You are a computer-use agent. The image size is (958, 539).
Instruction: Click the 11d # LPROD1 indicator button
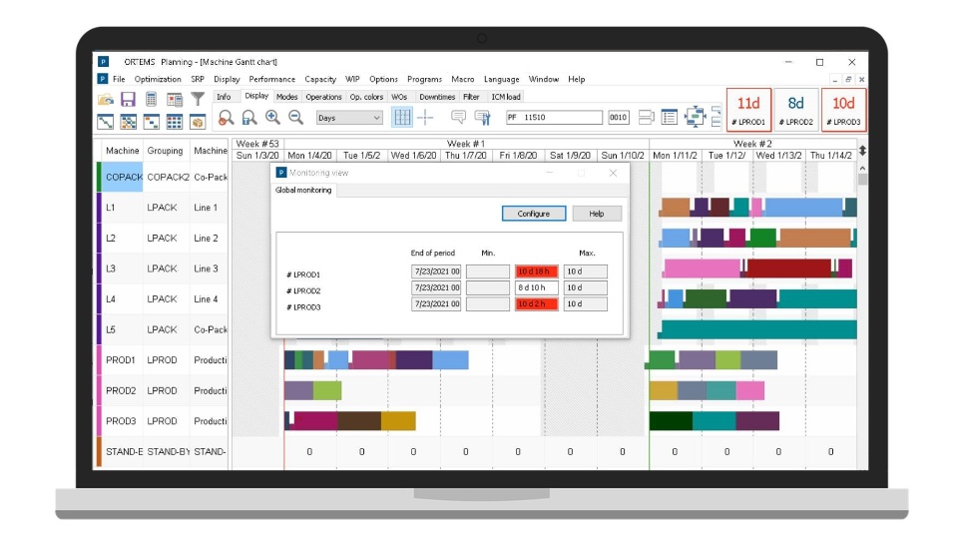pyautogui.click(x=749, y=110)
